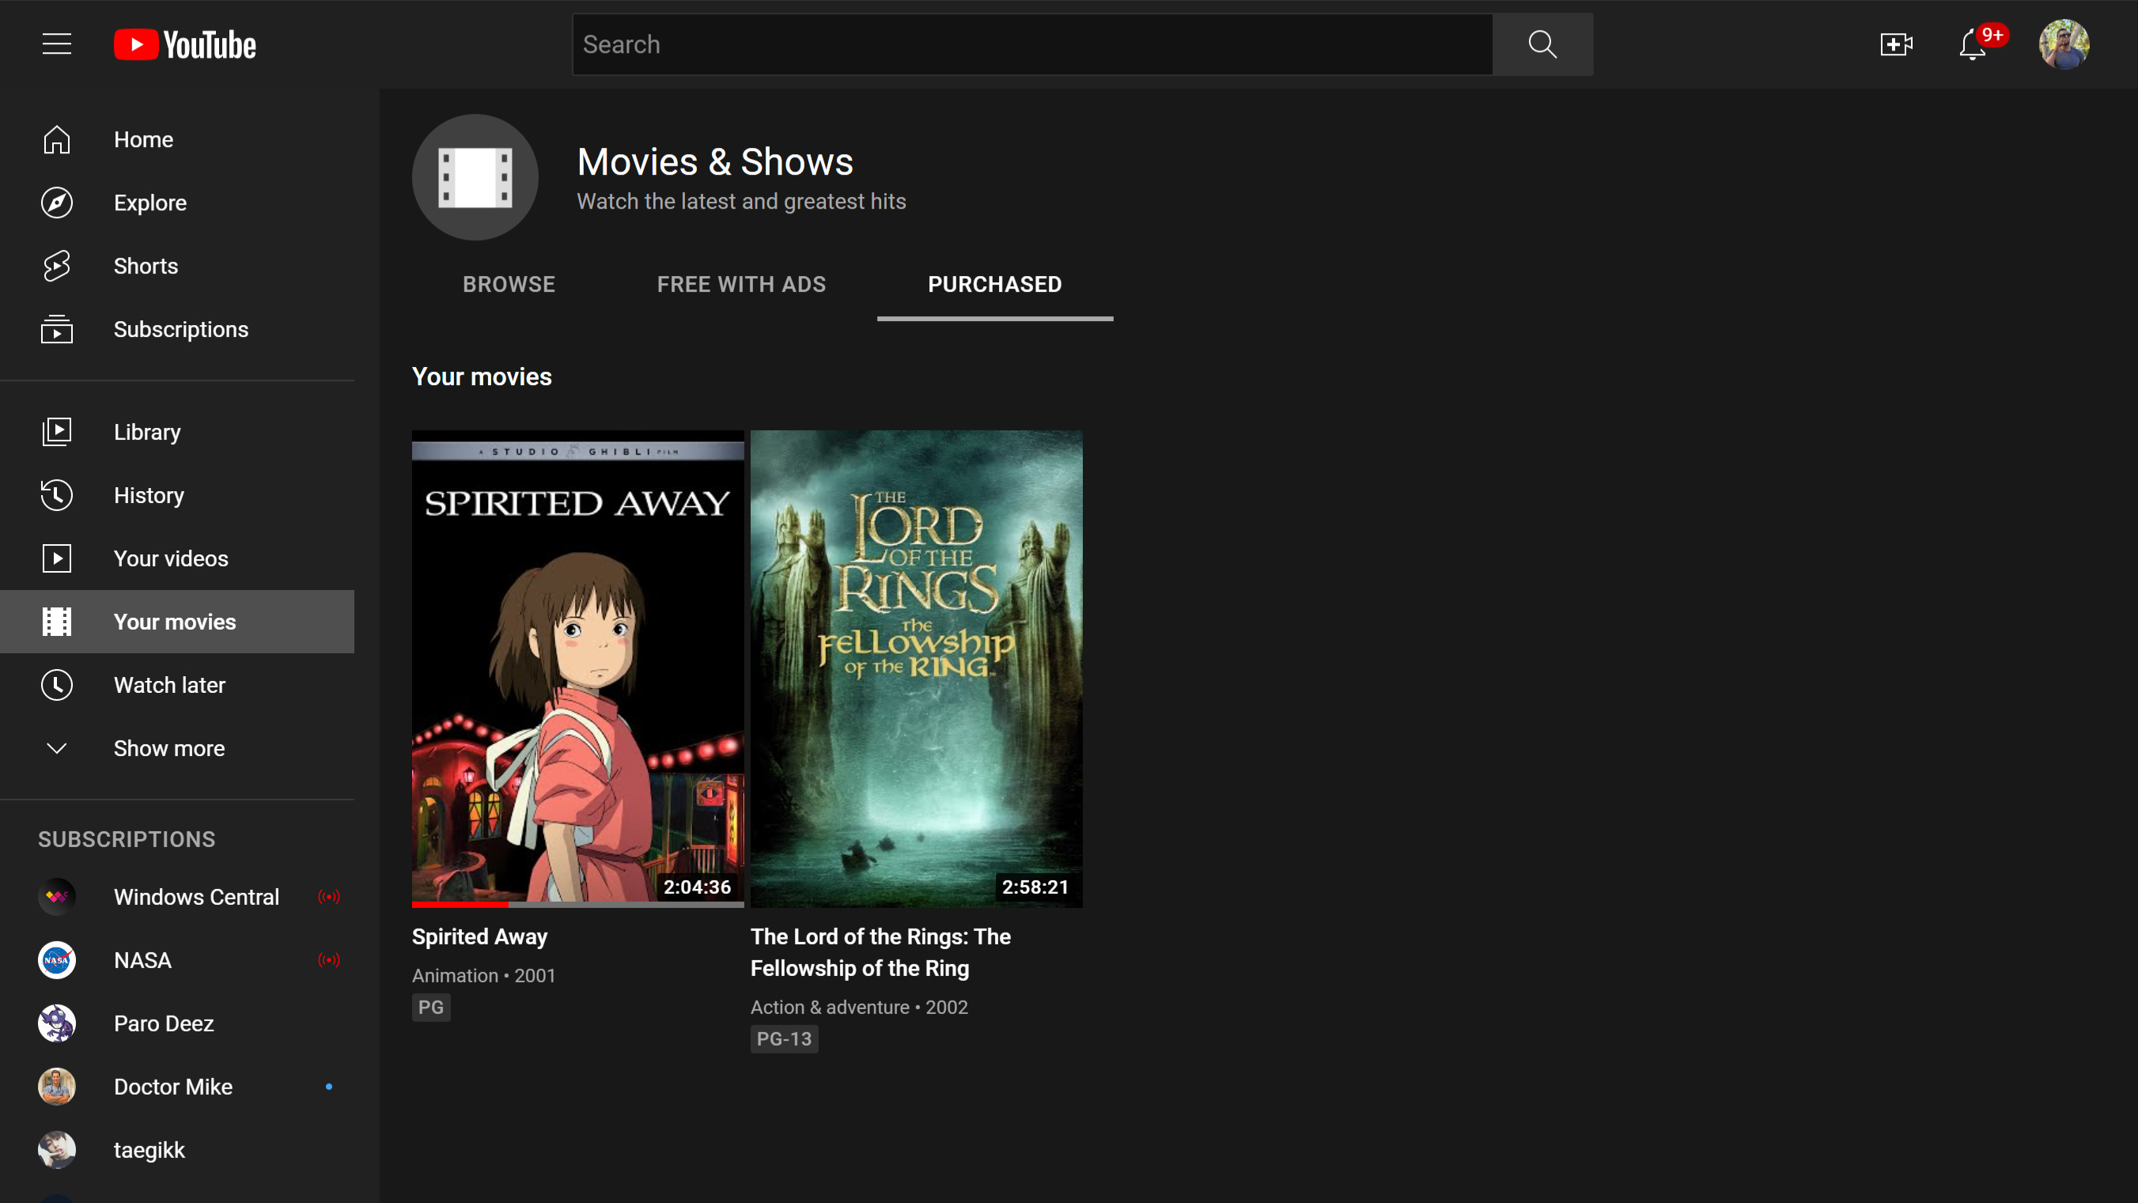Screen dimensions: 2138x1203
Task: Open the Spirited Away title link
Action: (479, 936)
